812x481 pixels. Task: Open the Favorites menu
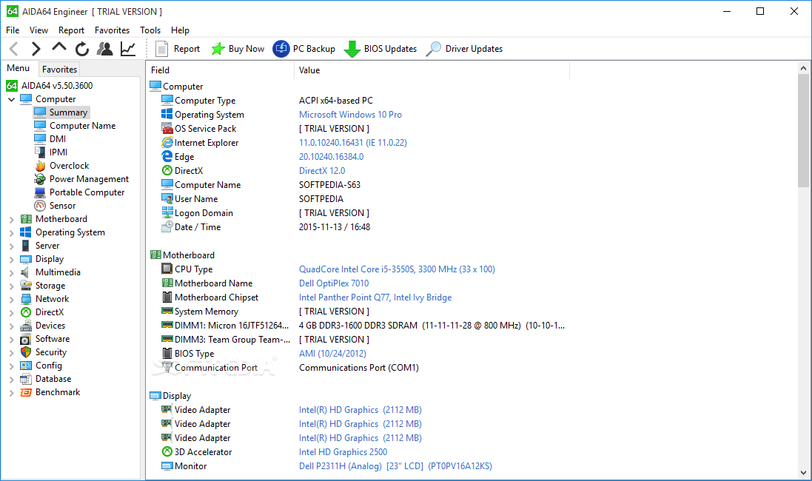(x=112, y=30)
